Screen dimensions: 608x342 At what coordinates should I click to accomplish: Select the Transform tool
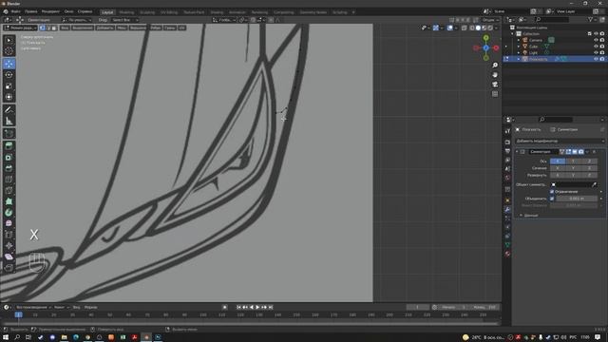9,97
